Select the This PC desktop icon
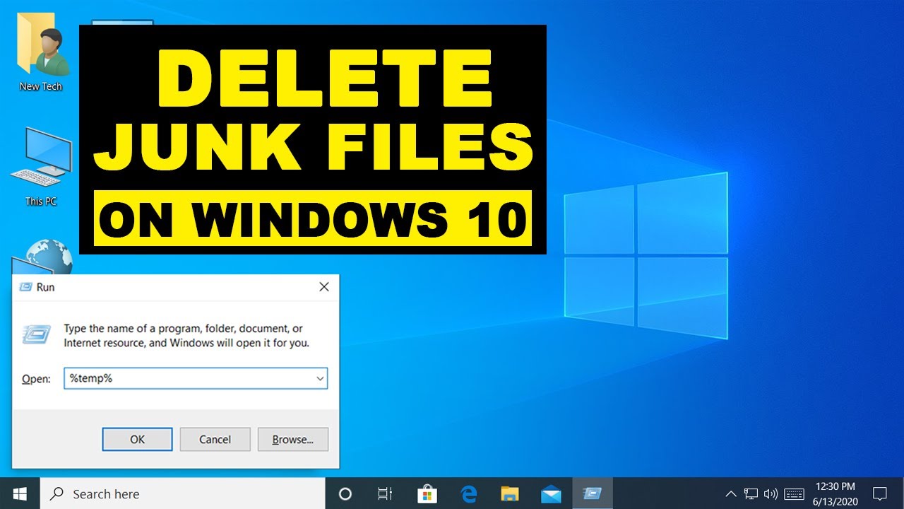Screen dimensions: 904x509 41,166
